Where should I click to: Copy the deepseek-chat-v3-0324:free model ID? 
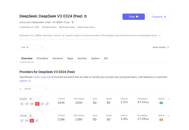coord(73,22)
